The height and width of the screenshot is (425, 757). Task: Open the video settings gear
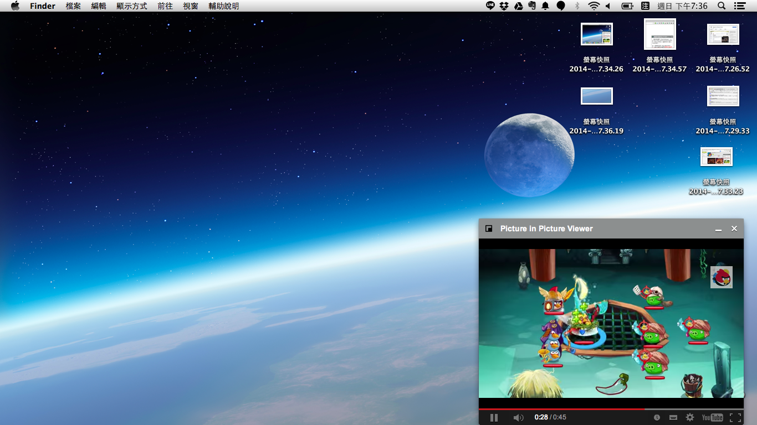(690, 418)
